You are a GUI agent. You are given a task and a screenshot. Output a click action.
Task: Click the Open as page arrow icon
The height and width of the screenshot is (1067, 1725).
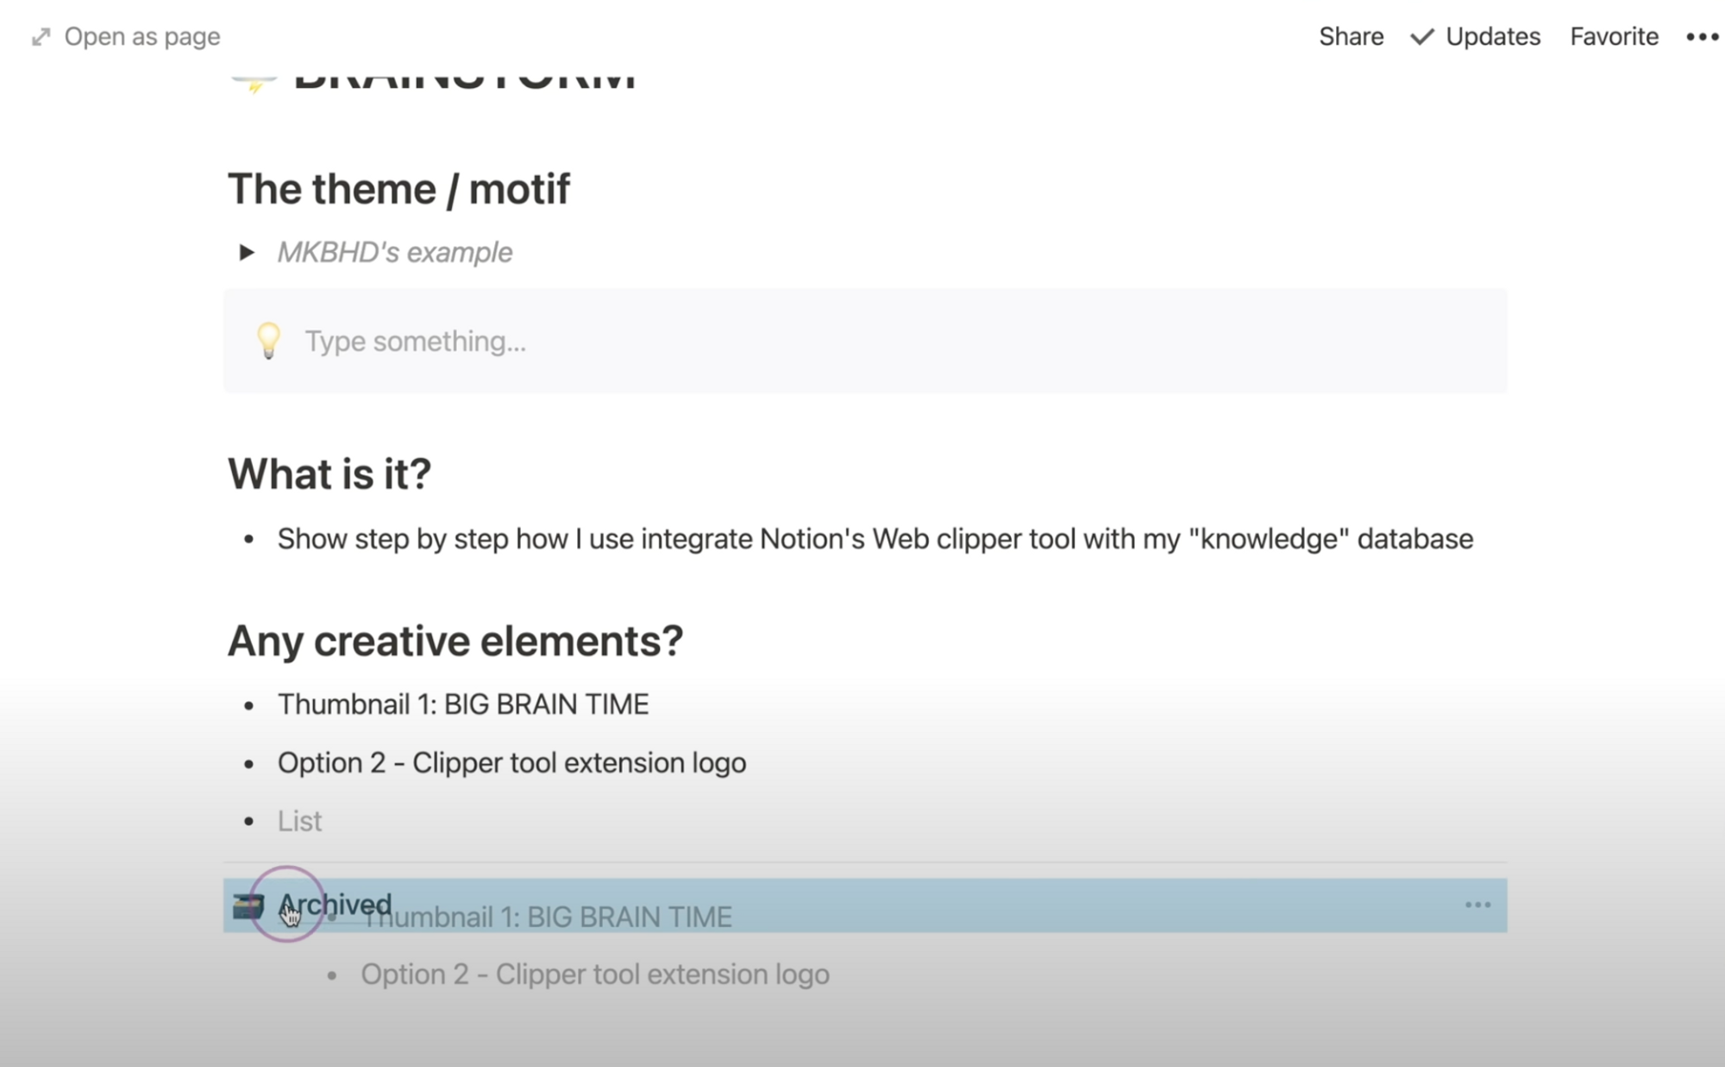pyautogui.click(x=41, y=37)
